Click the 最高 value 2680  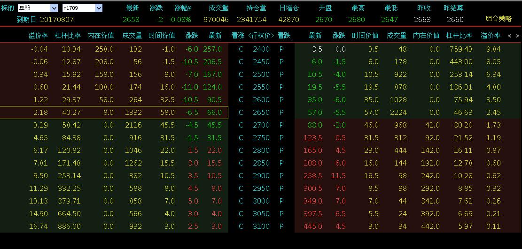point(357,20)
